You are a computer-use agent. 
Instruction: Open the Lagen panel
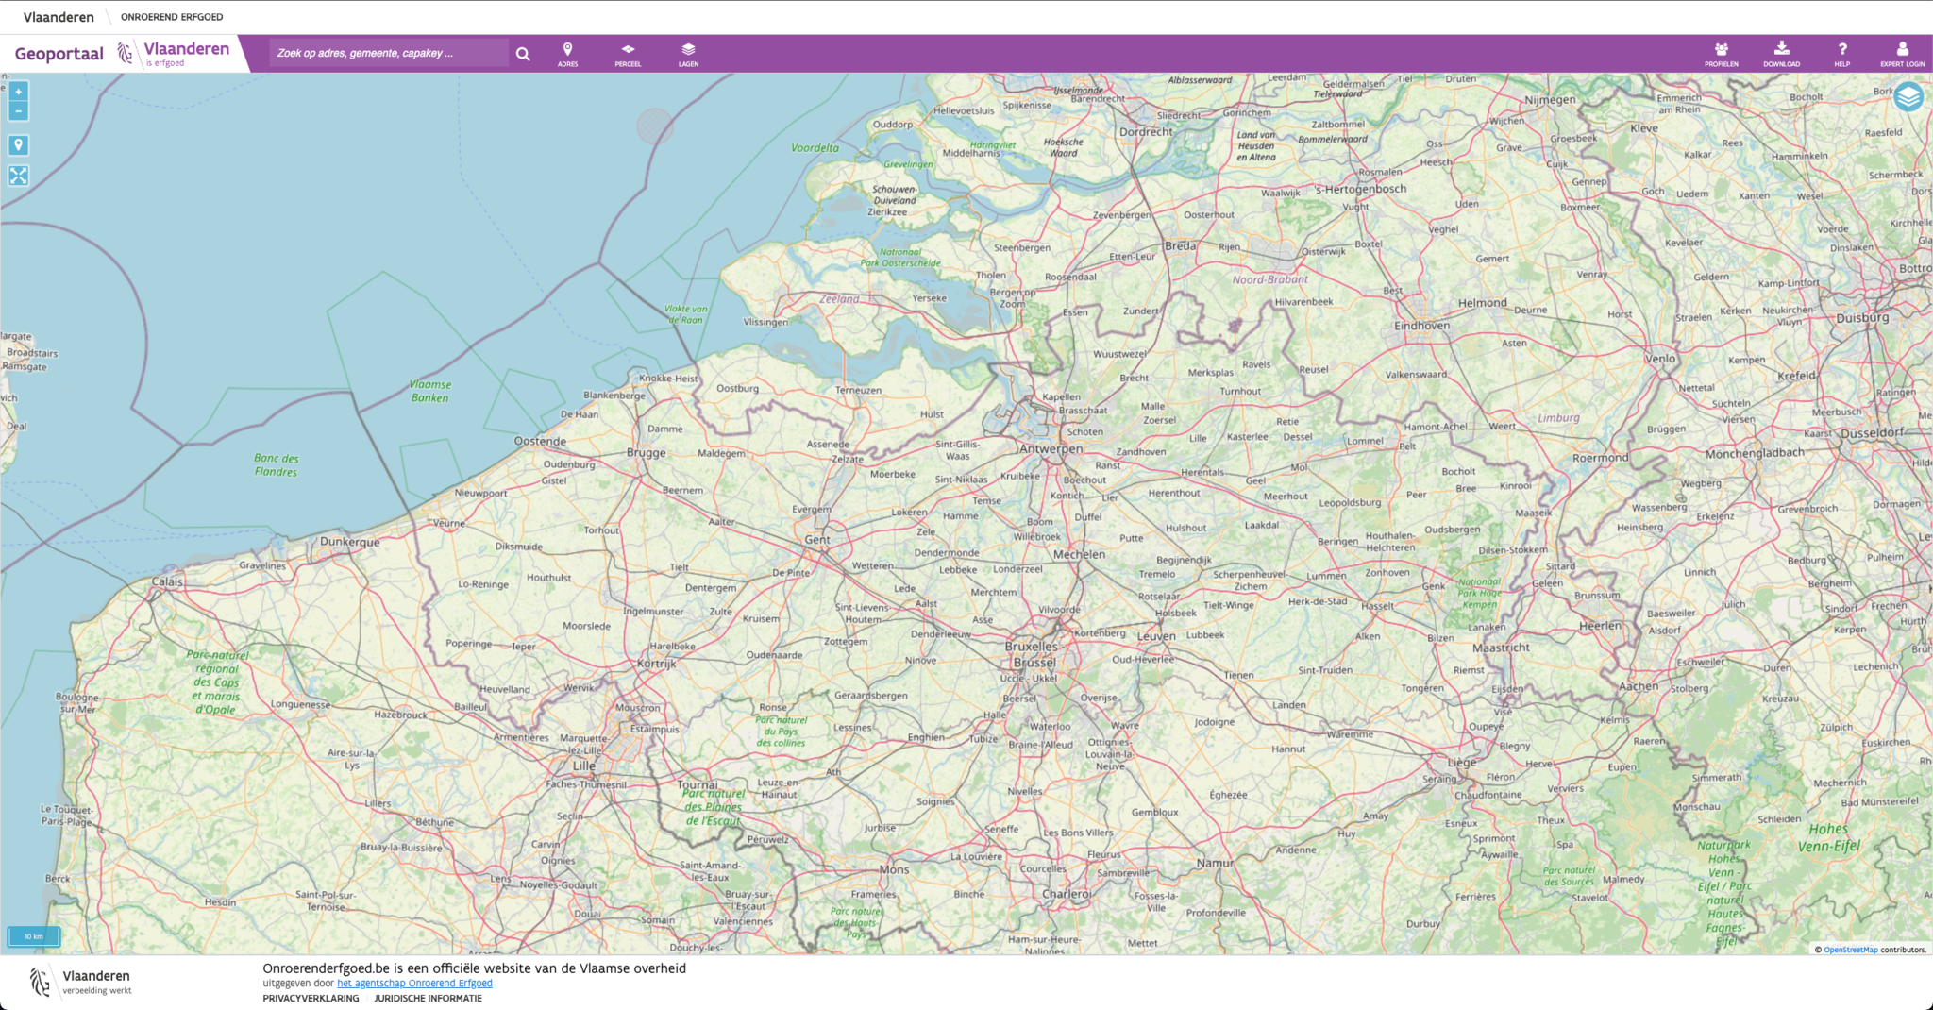688,54
